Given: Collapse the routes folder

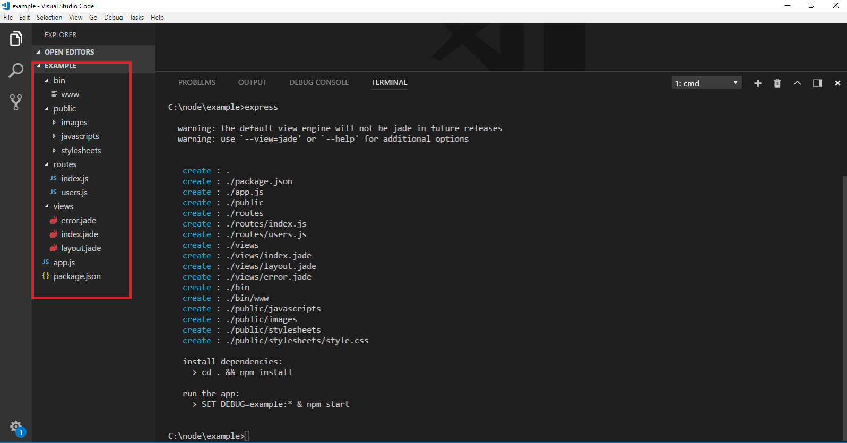Looking at the screenshot, I should 47,164.
